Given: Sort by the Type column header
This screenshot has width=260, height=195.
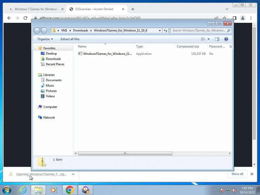Looking at the screenshot, I should point(155,46).
